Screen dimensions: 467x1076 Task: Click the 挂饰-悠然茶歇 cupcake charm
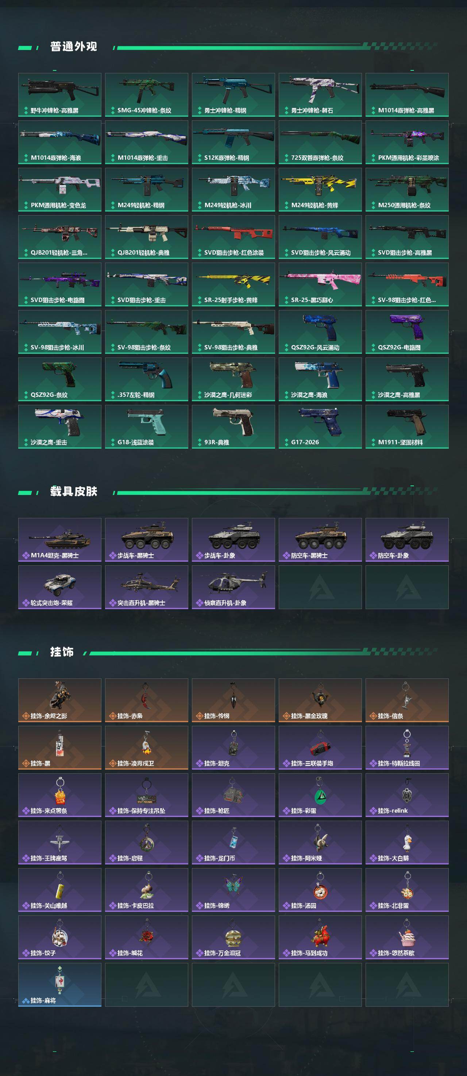(x=407, y=937)
